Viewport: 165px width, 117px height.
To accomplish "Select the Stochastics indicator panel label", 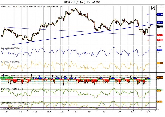I will pyautogui.click(x=16, y=102).
